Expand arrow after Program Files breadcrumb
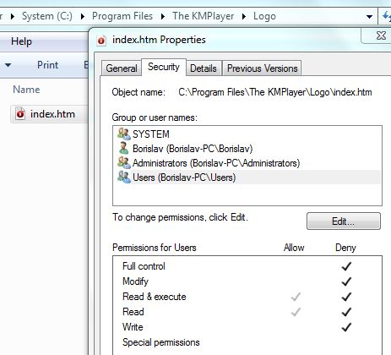391x355 pixels. (x=163, y=16)
